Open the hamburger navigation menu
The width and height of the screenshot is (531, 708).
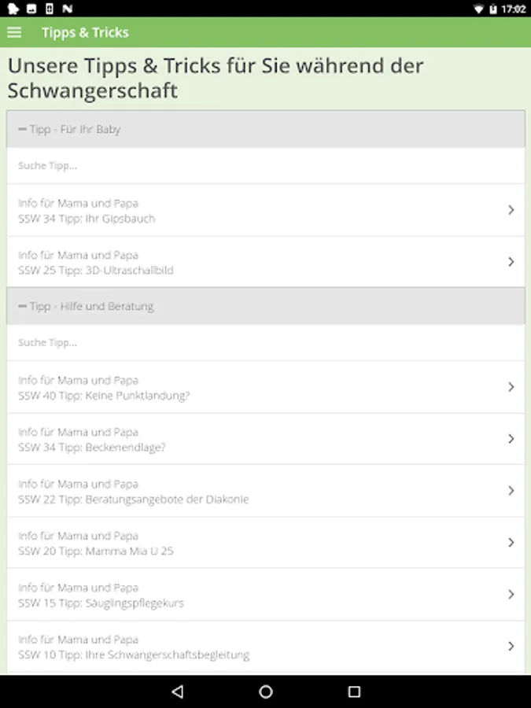14,32
